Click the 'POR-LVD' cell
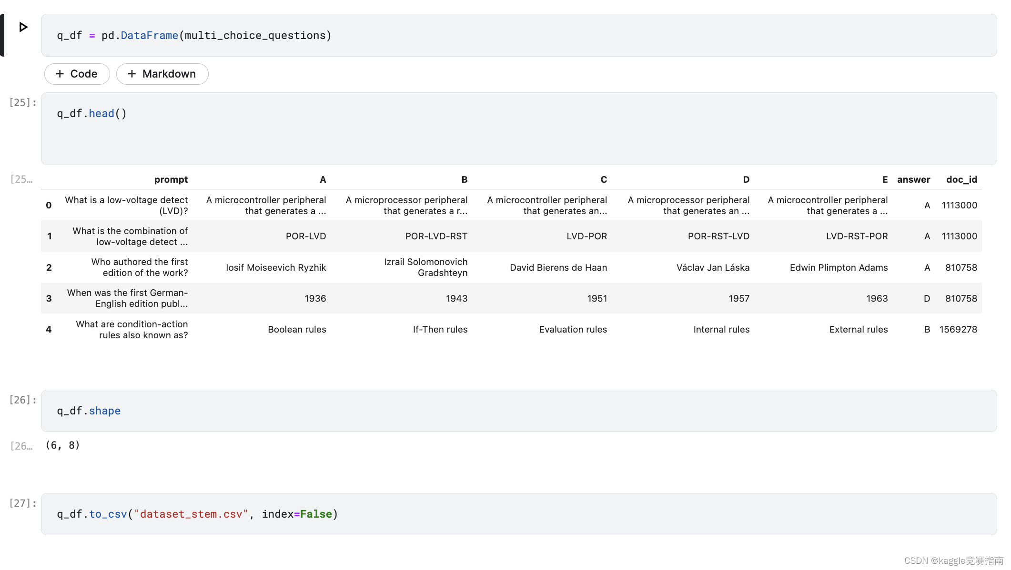The height and width of the screenshot is (570, 1011). click(306, 236)
